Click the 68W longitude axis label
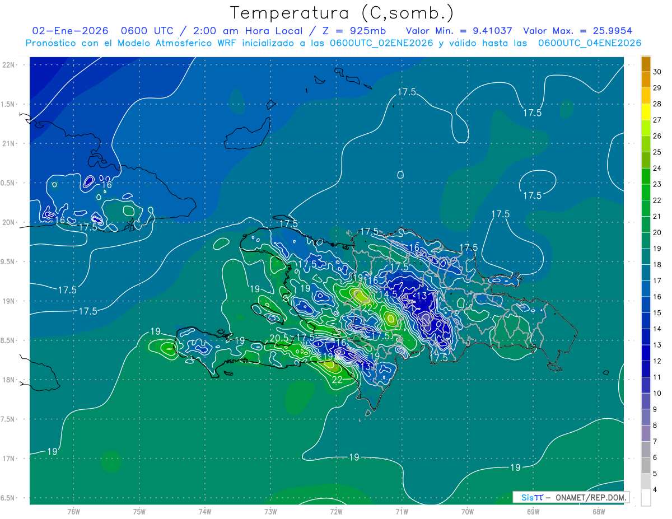Image resolution: width=672 pixels, height=519 pixels. pos(599,511)
